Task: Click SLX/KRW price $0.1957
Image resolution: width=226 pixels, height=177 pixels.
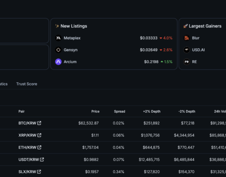Action: 92,172
